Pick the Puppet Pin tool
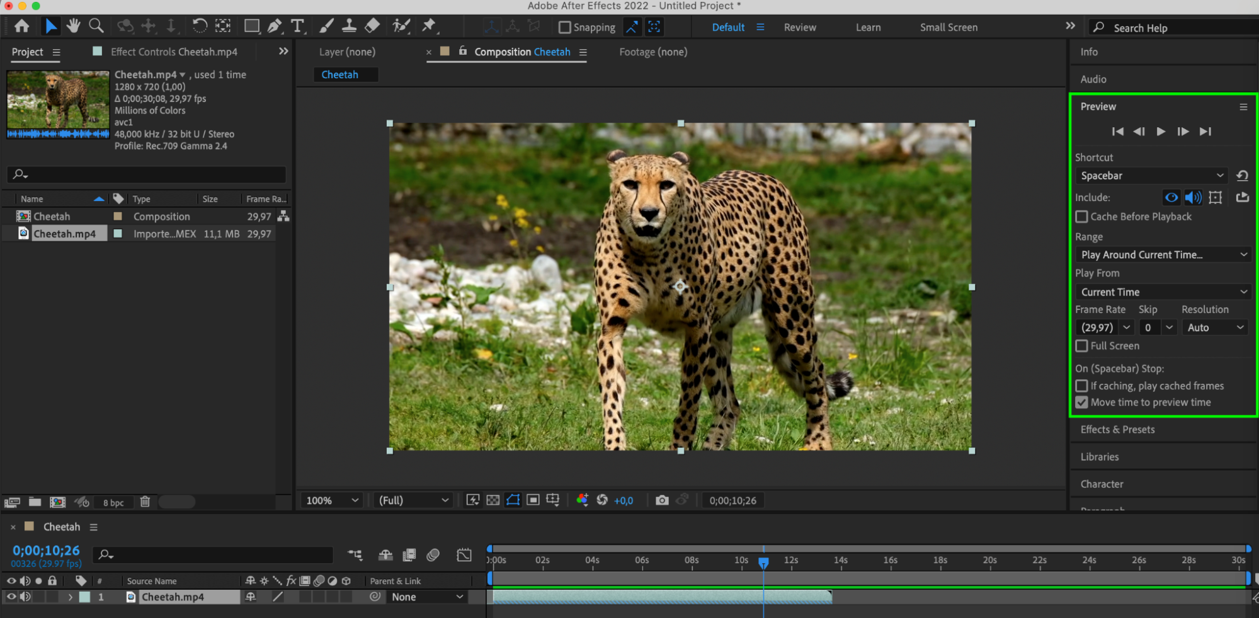Image resolution: width=1259 pixels, height=618 pixels. [x=429, y=26]
